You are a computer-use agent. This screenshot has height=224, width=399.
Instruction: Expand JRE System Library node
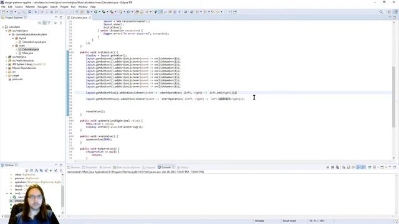(x=6, y=64)
